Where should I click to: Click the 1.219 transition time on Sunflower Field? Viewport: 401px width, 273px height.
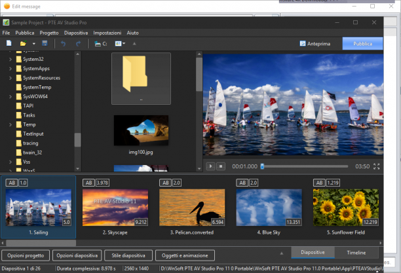(333, 183)
